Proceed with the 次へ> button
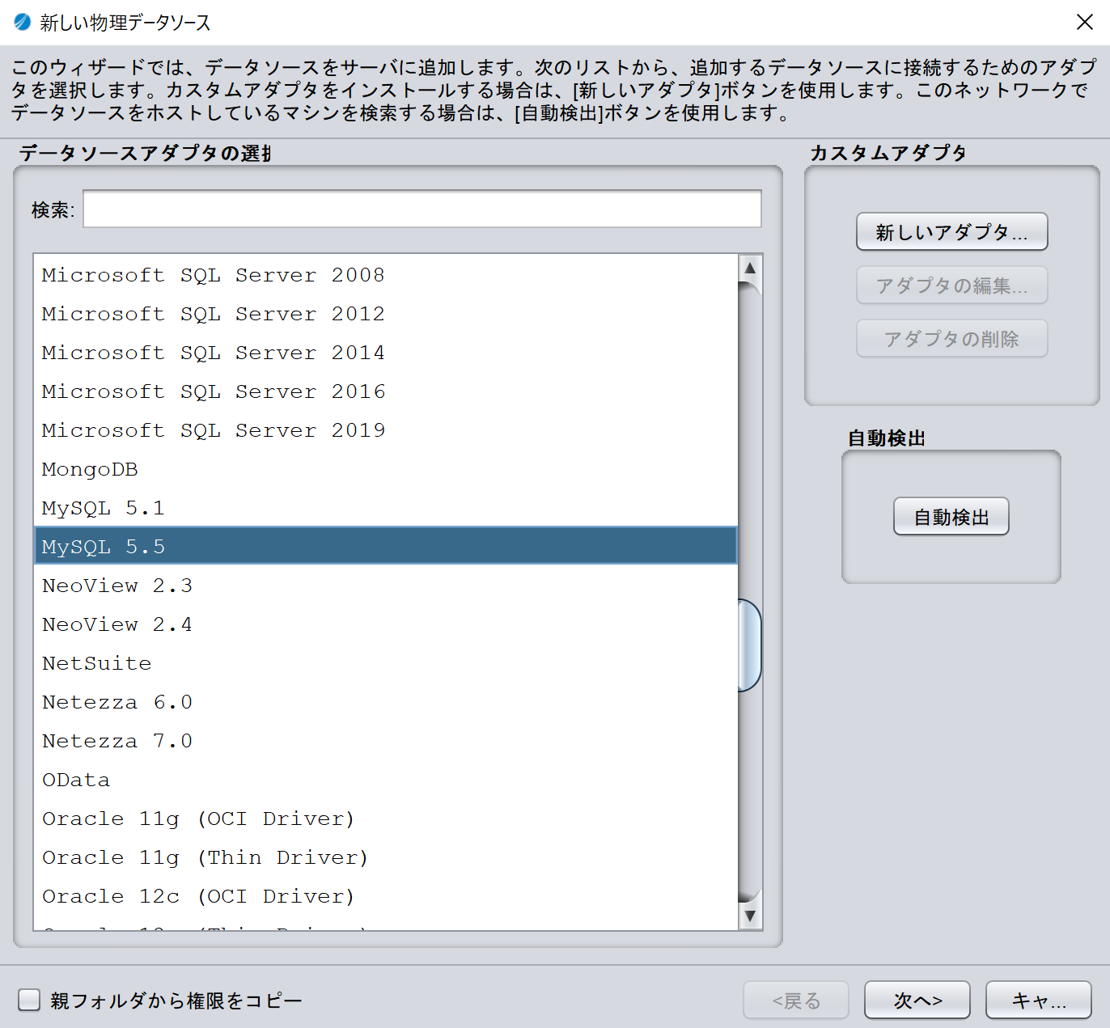 pos(917,1001)
